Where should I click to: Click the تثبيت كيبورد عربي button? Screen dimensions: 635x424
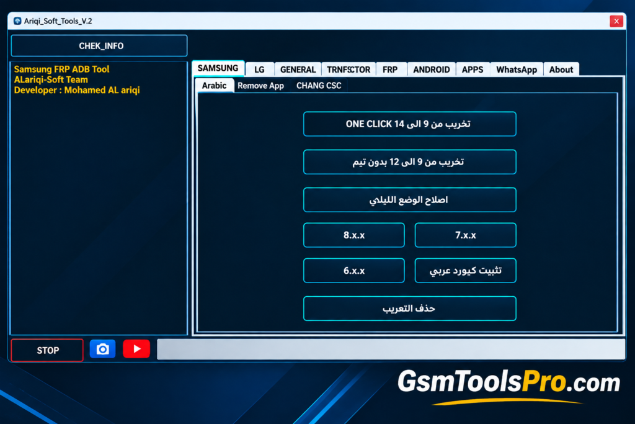[x=465, y=271]
